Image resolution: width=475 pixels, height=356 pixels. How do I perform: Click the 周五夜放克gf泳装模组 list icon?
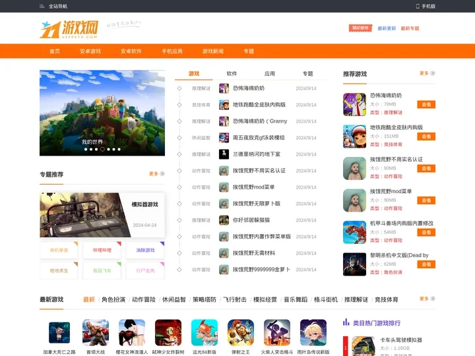pyautogui.click(x=224, y=138)
